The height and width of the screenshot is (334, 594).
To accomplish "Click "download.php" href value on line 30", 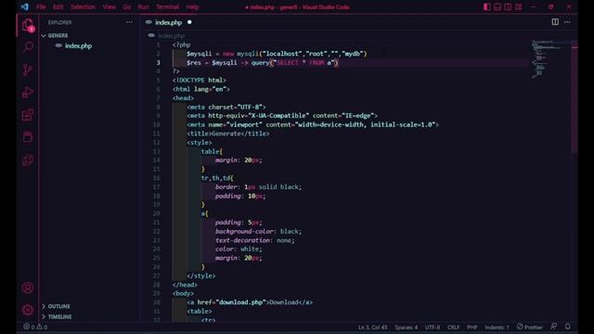I will click(241, 302).
